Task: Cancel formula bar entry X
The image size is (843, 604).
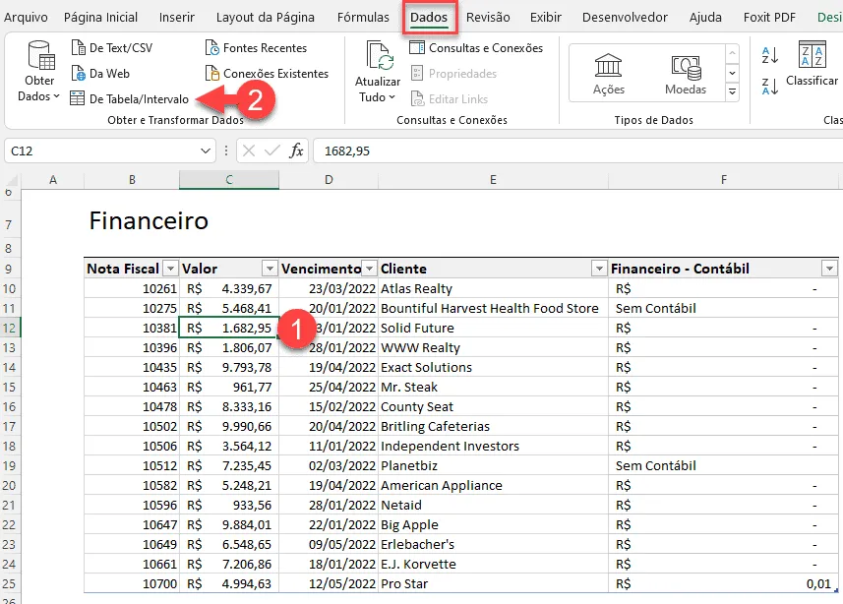Action: 249,151
